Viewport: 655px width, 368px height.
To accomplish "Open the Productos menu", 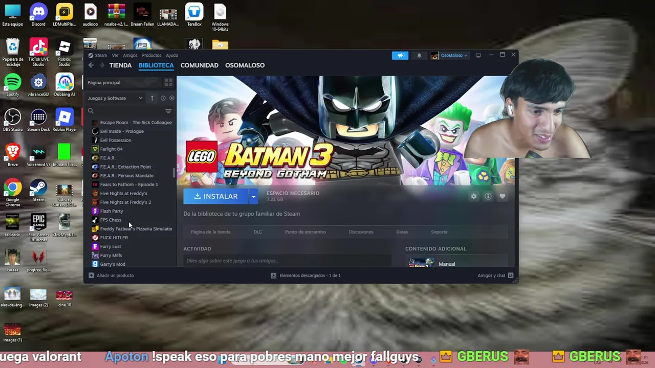I will click(151, 55).
